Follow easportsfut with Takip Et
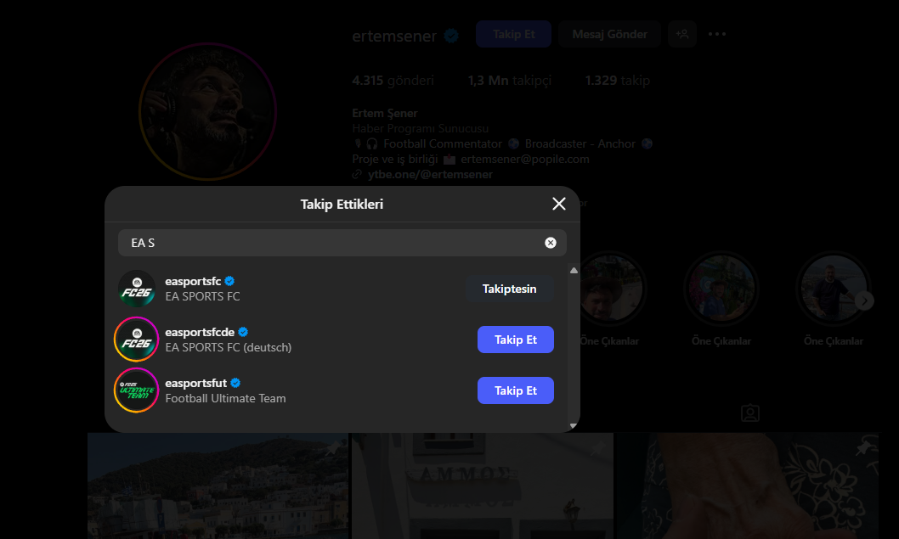 516,390
